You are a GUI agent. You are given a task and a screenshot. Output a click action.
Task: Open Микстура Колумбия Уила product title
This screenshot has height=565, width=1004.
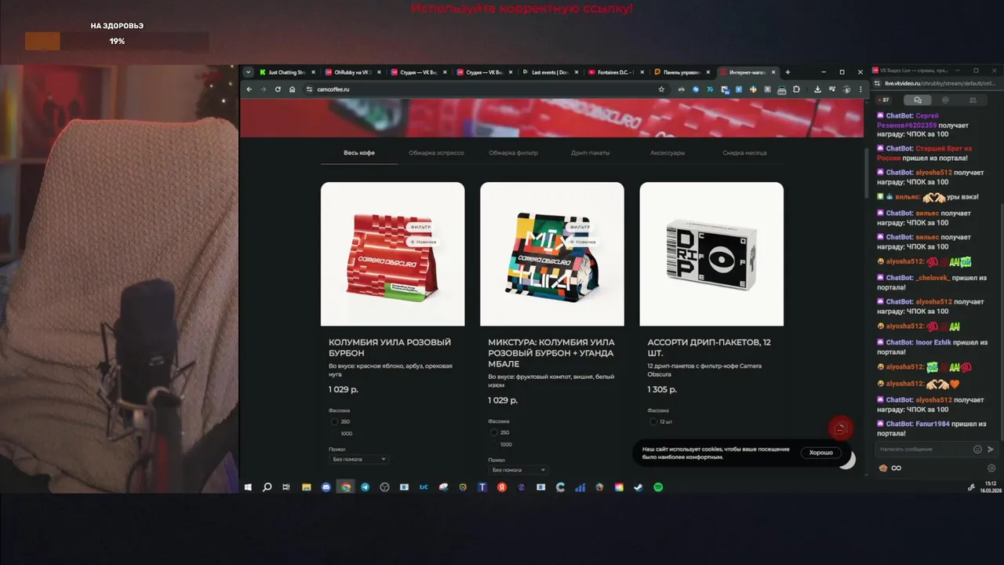(551, 353)
